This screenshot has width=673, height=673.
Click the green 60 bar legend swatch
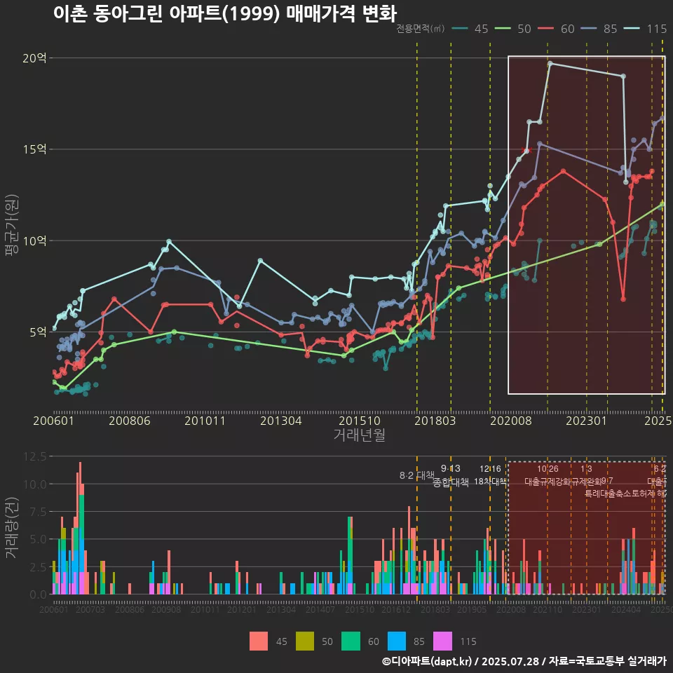click(351, 641)
